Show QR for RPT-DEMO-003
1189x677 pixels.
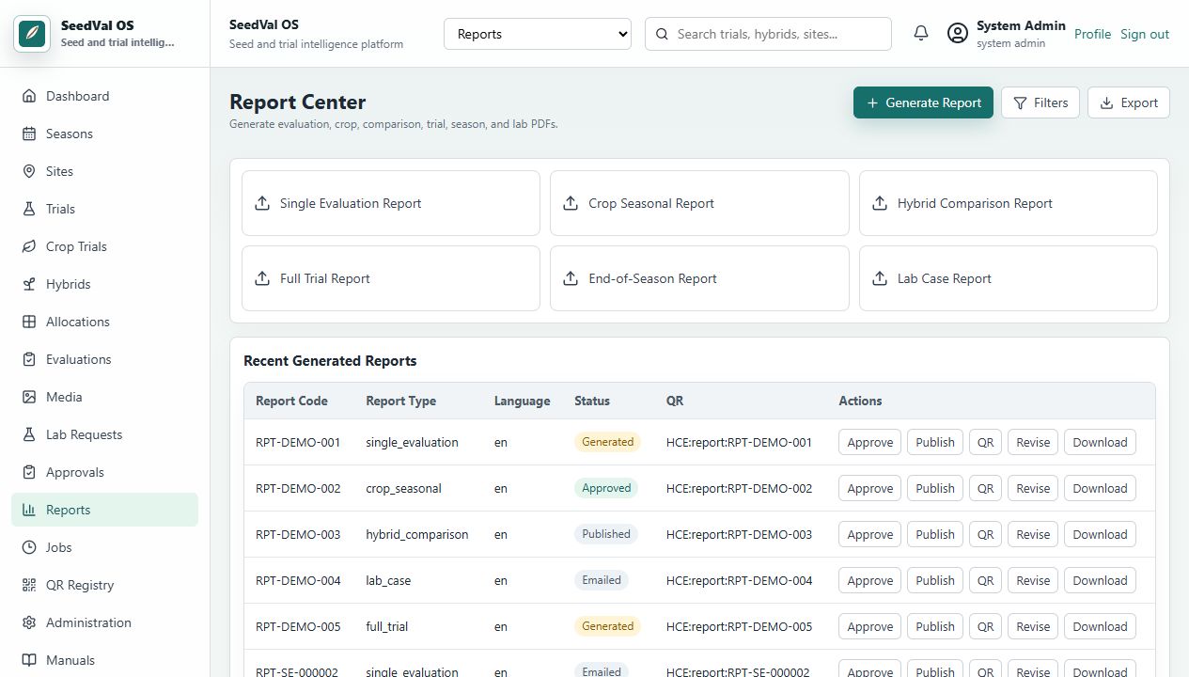coord(985,534)
